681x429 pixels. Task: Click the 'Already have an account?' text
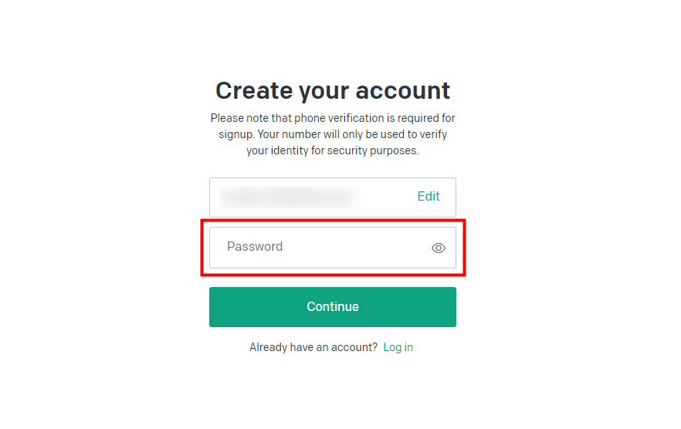click(x=313, y=347)
